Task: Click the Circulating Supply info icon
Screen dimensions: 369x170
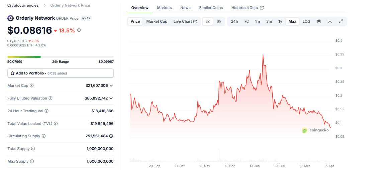Action: coord(43,136)
